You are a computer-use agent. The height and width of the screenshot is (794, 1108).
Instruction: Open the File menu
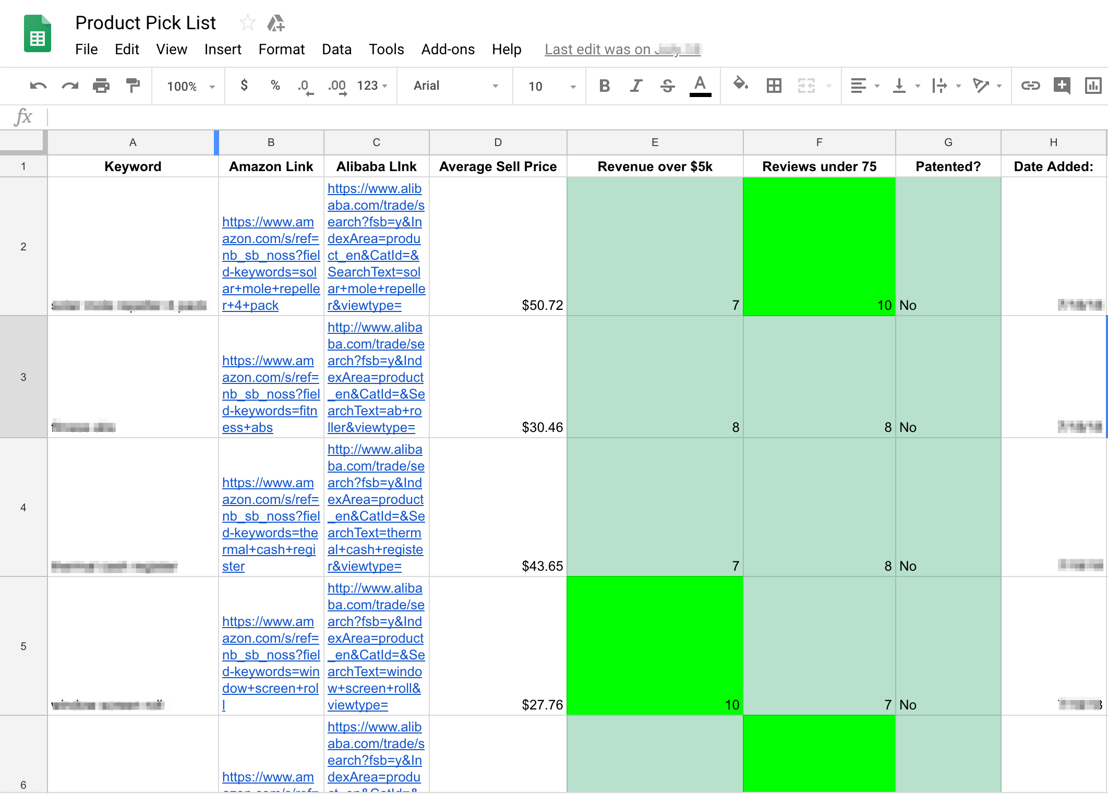point(87,50)
